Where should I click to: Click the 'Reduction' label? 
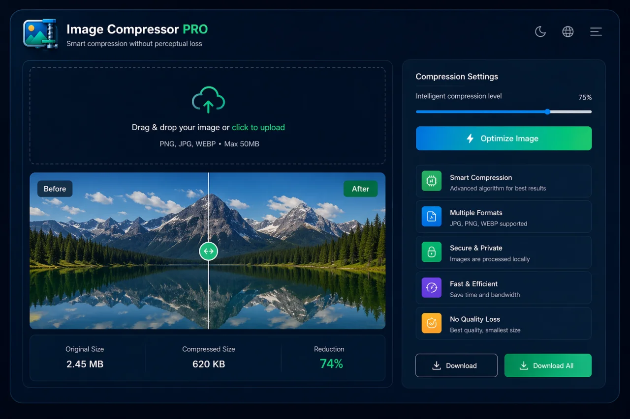pos(329,349)
